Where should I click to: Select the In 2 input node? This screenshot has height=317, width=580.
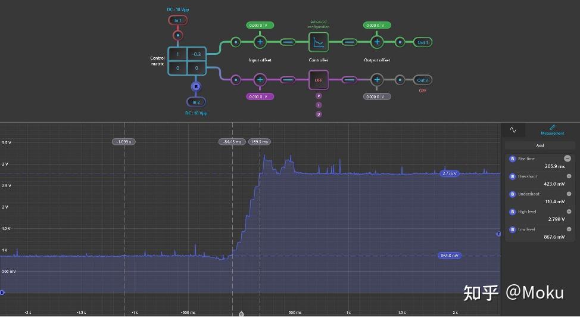pos(196,102)
